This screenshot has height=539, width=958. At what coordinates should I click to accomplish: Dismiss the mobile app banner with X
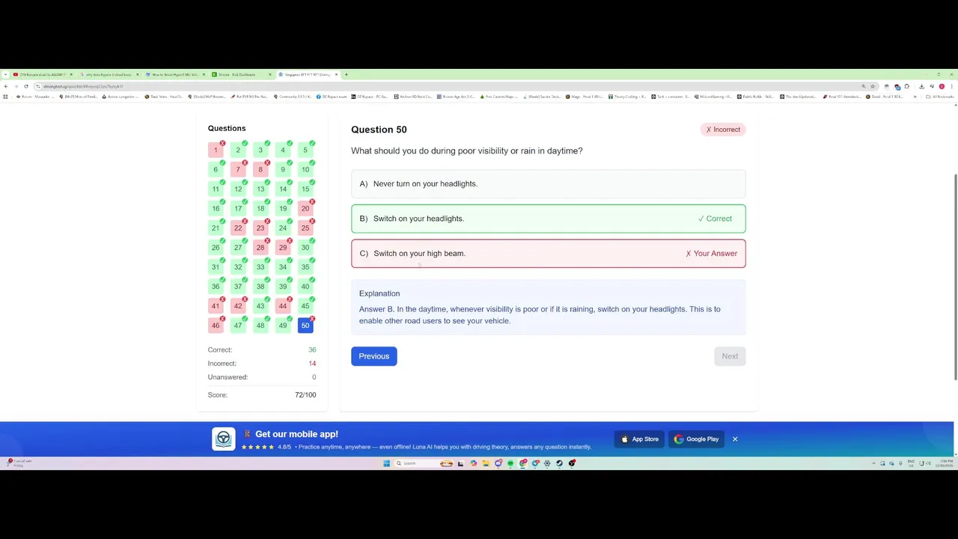click(735, 439)
